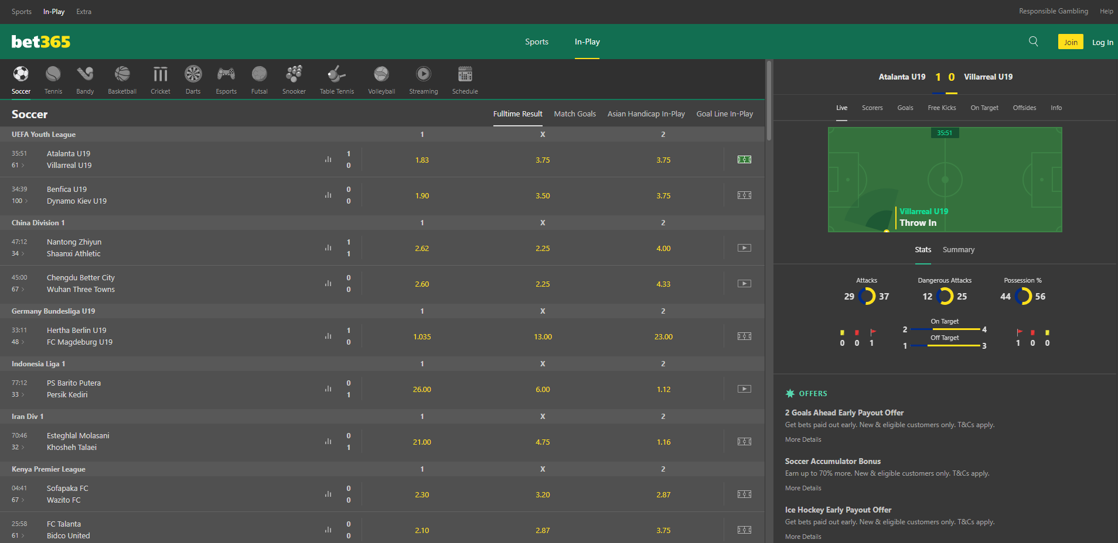
Task: Click the match list vertical scrollbar
Action: click(769, 99)
